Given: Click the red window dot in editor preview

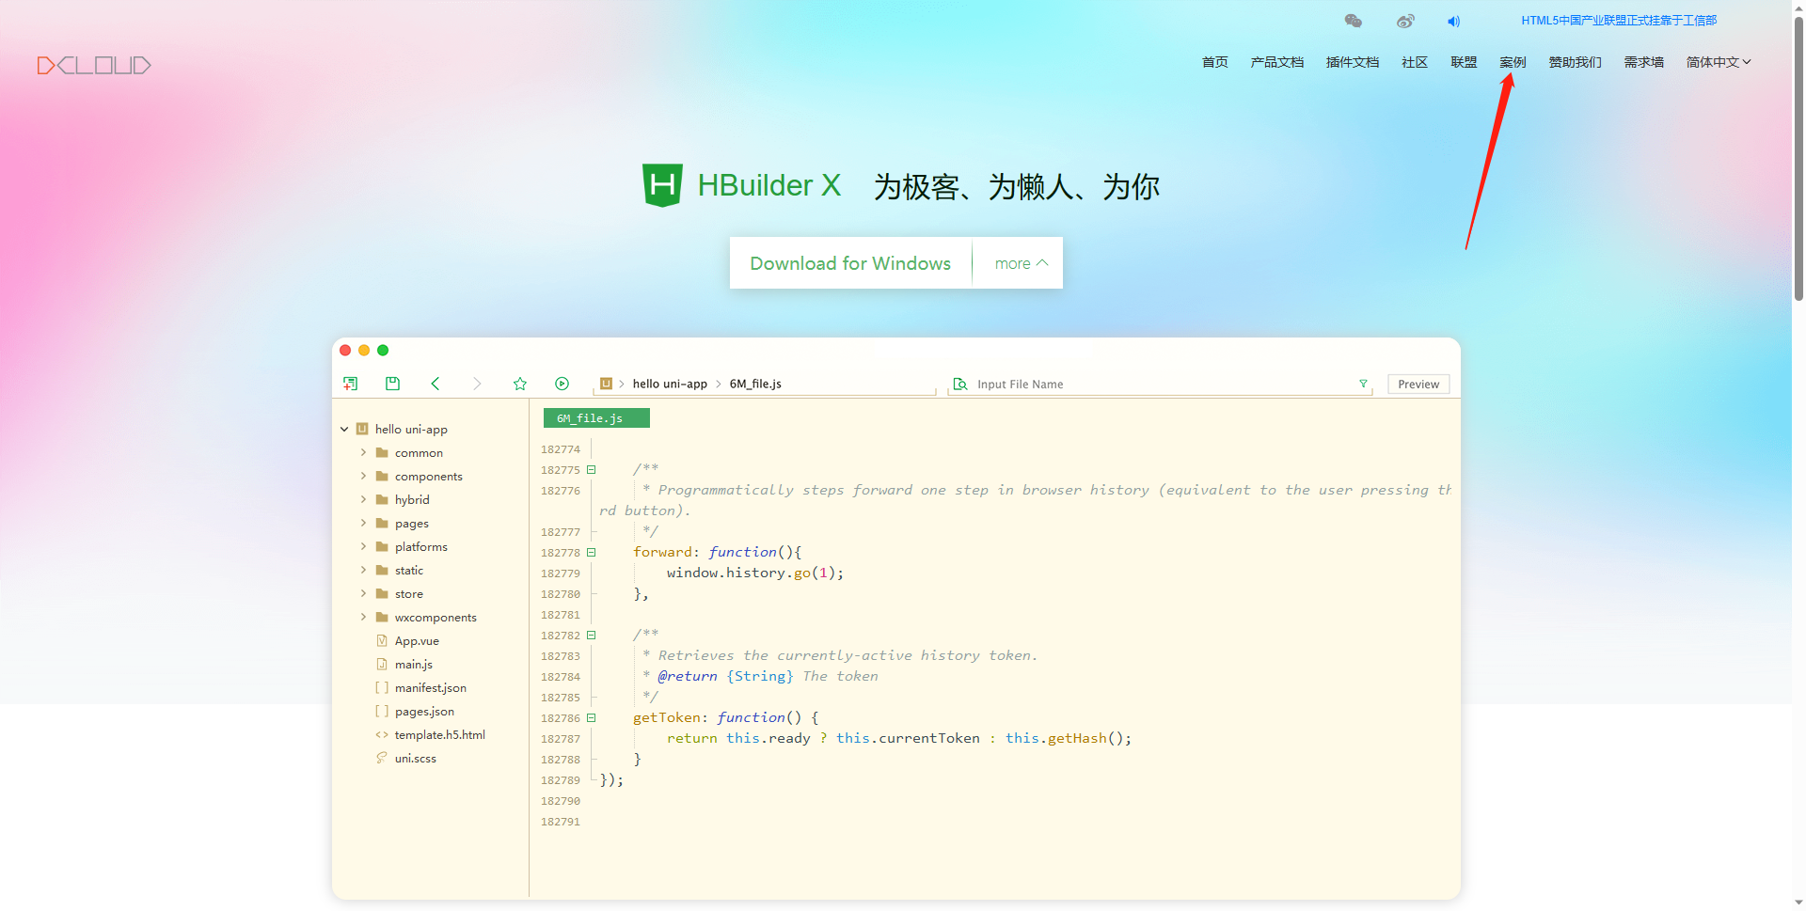Looking at the screenshot, I should click(345, 350).
